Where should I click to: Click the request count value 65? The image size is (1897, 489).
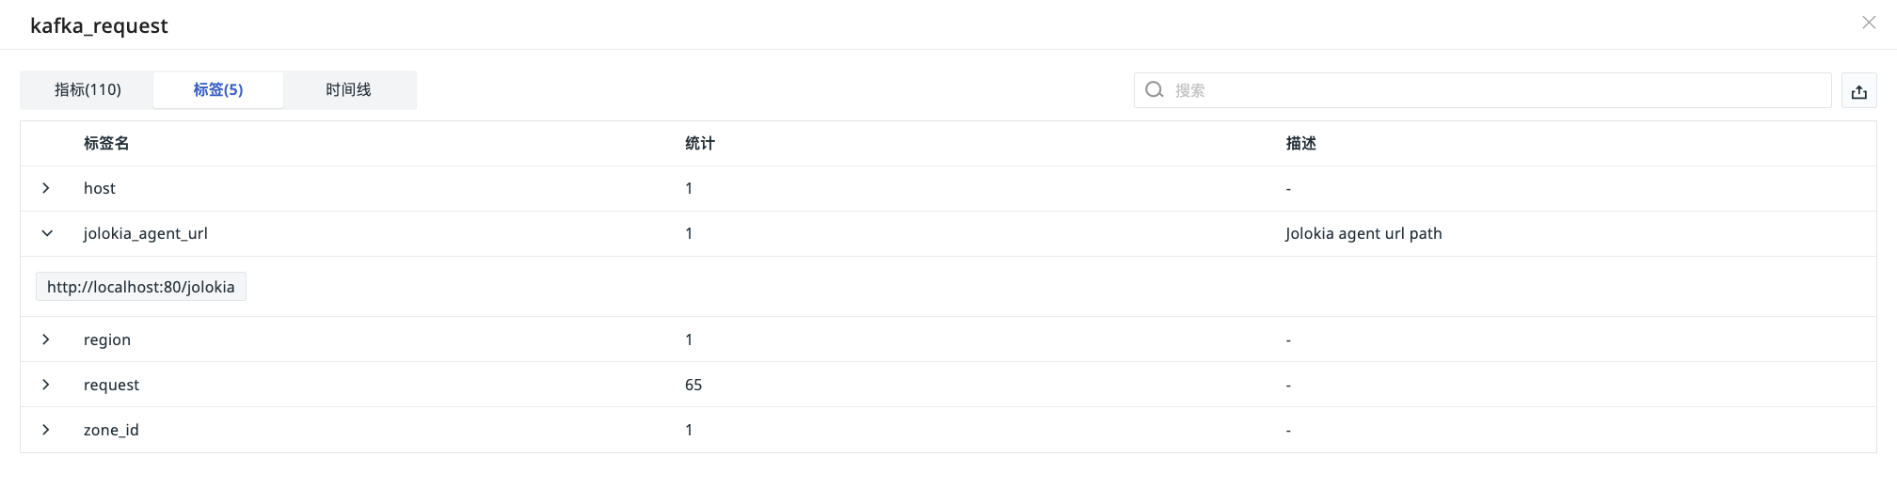(x=693, y=385)
